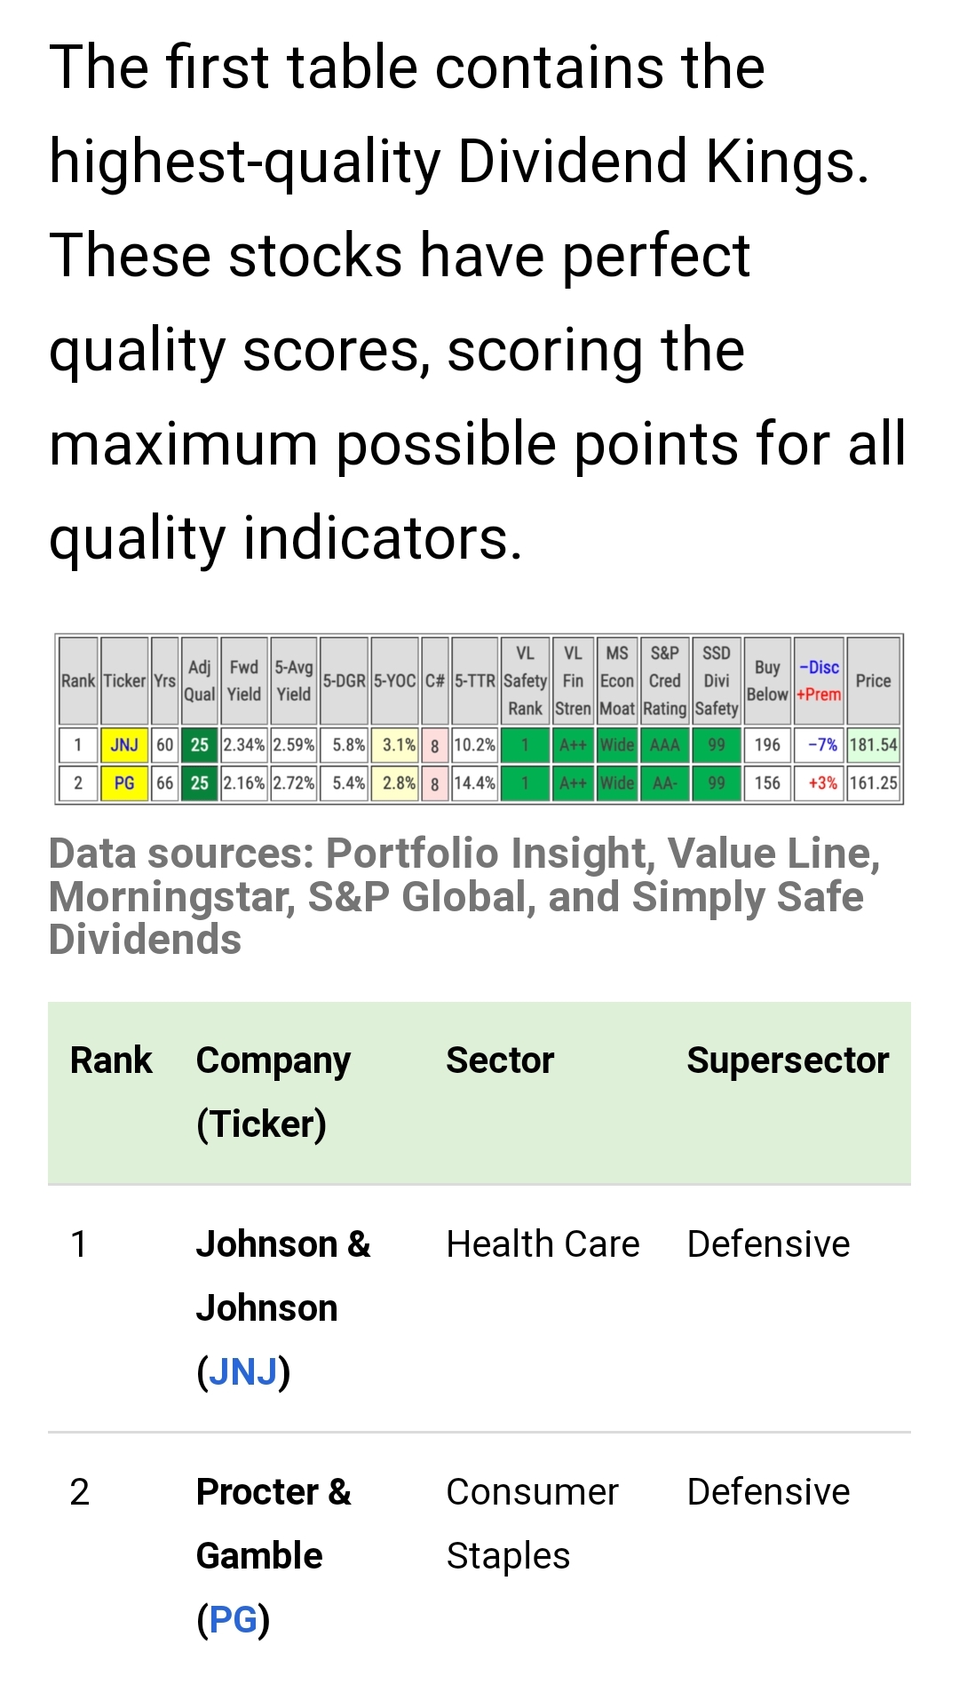Tap the Procter & Gamble company name
The height and width of the screenshot is (1684, 959).
[x=273, y=1524]
